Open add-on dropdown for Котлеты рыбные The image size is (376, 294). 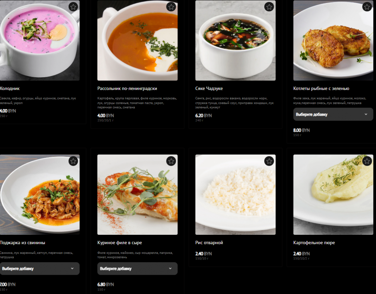[333, 115]
